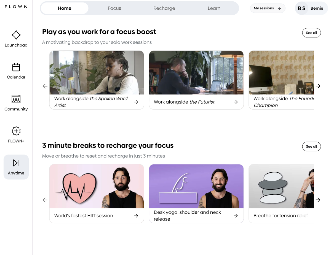This screenshot has height=255, width=331.
Task: Open My sessions button
Action: coord(268,8)
